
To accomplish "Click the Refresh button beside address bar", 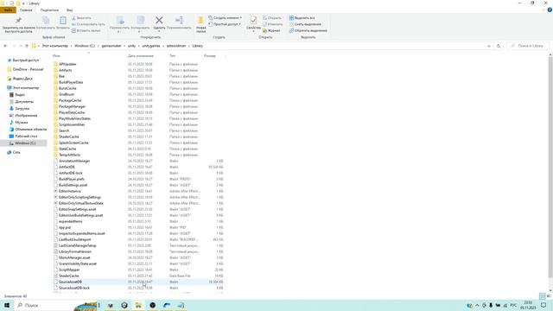I will [499, 46].
